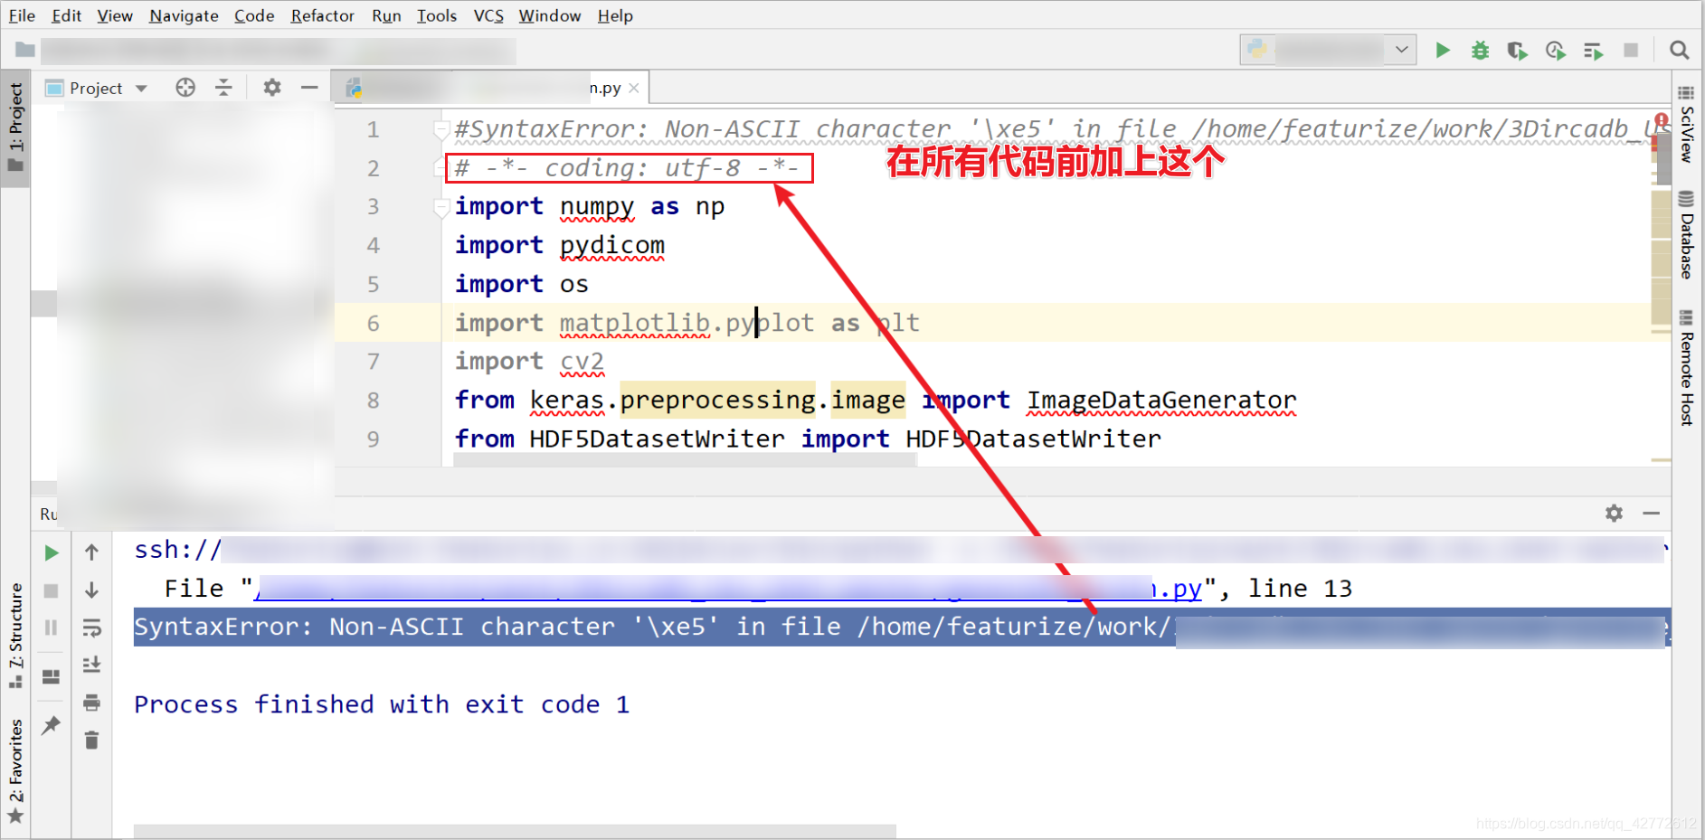Screen dimensions: 1705x840
Task: Click the folder icon in navigation bar
Action: (25, 50)
